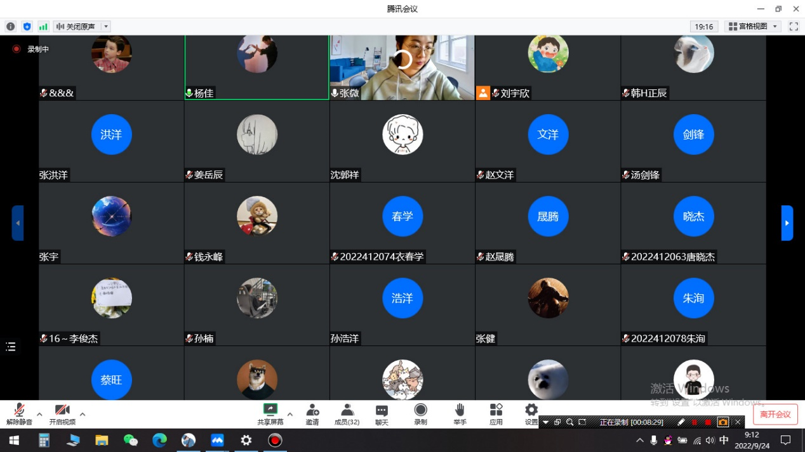This screenshot has height=452, width=805.
Task: Open the 宫格视图 layout dropdown
Action: [753, 27]
